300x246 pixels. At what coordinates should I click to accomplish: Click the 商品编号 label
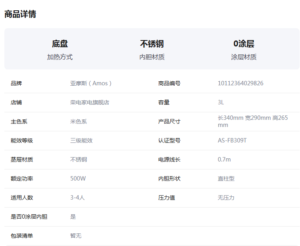[169, 83]
